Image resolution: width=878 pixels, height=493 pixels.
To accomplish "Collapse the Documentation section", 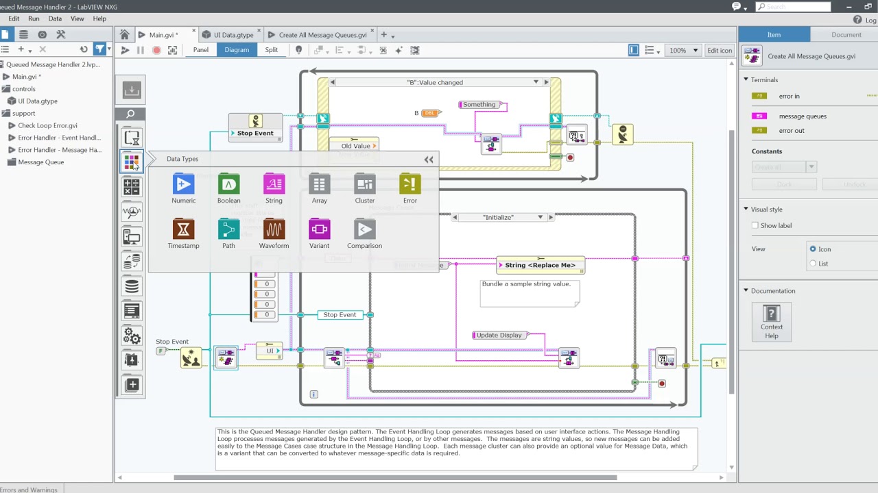I will [x=746, y=291].
